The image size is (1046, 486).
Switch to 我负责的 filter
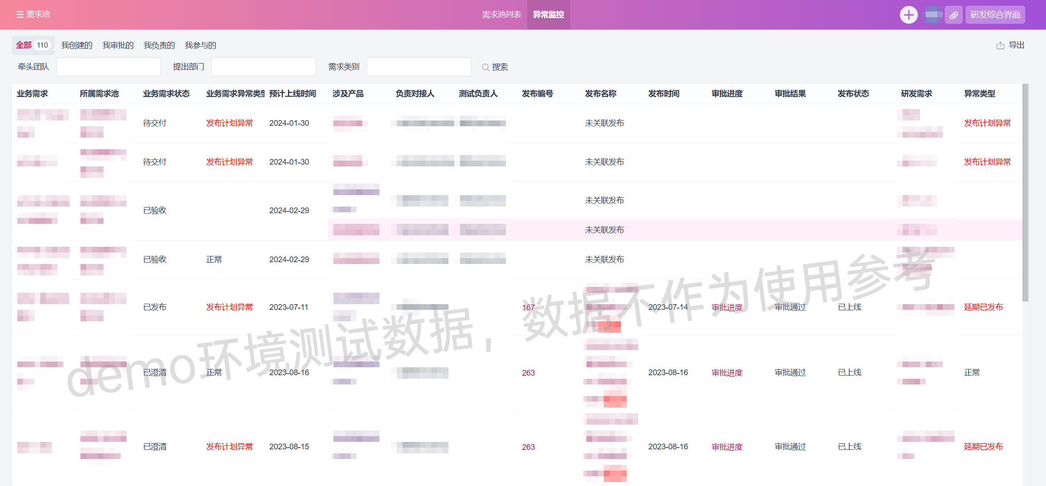coord(159,45)
